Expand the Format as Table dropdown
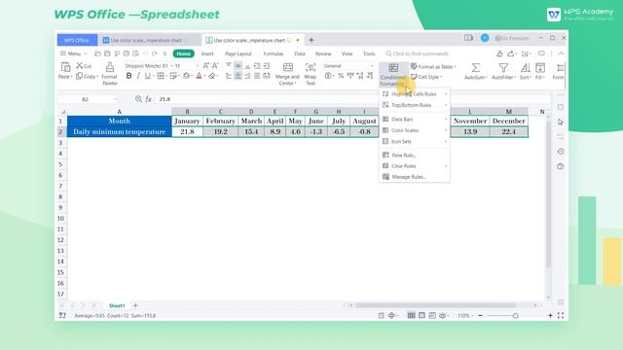The image size is (623, 350). pos(455,67)
